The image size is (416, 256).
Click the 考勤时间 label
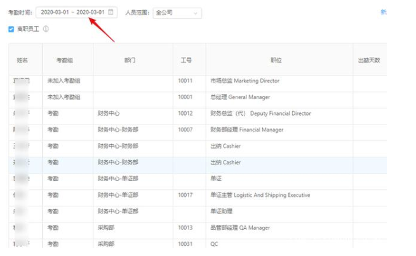tap(20, 13)
